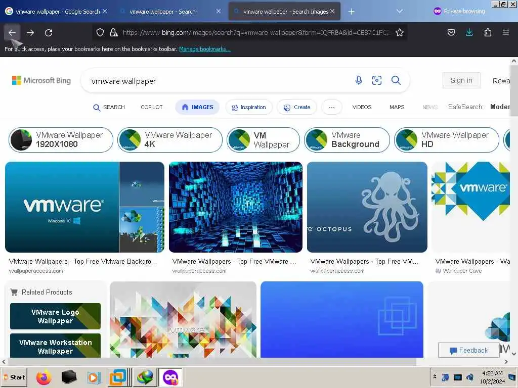
Task: Open the blue cubes tunnel wallpaper thumbnail
Action: [x=236, y=207]
